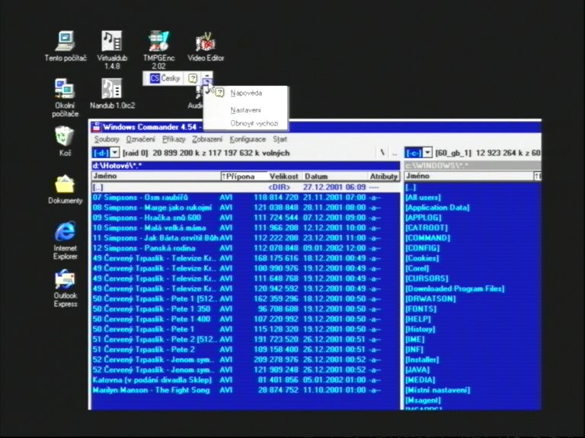Image resolution: width=585 pixels, height=438 pixels.
Task: Sort left panel by Jméno column
Action: tap(156, 176)
